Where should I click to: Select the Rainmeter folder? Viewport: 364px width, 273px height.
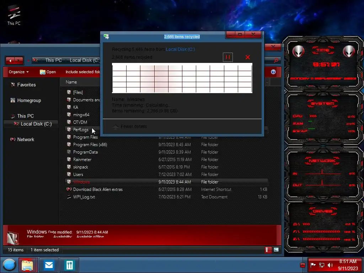pos(82,160)
